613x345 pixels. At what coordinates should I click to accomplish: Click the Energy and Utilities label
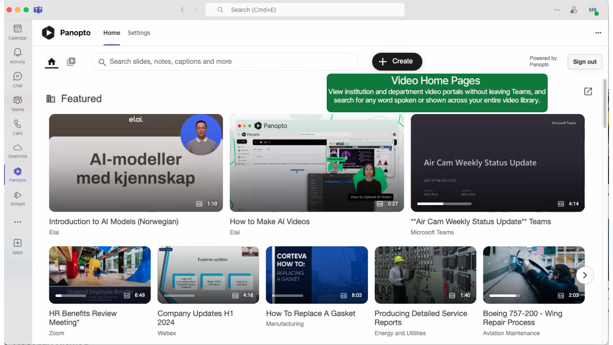[400, 333]
